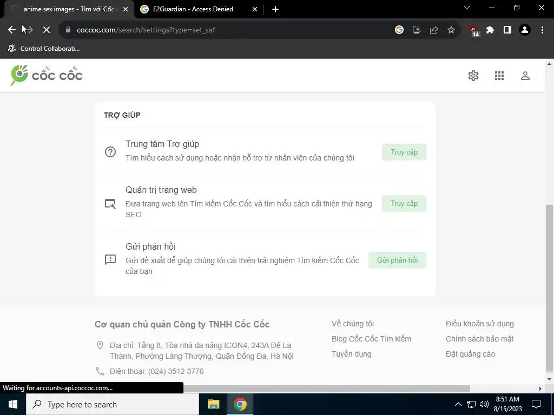Open the taskbar clock and date
This screenshot has height=415, width=554.
click(507, 404)
